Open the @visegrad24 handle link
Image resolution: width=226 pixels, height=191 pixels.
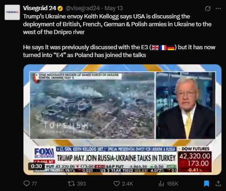[x=83, y=8]
